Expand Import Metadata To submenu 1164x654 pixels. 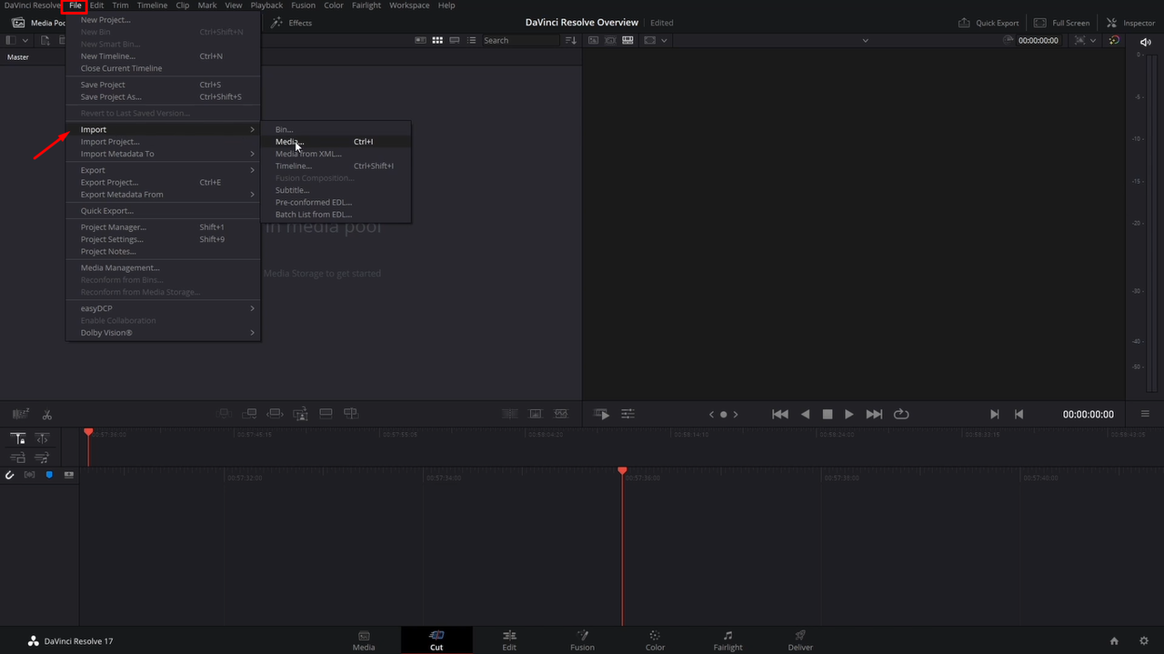pos(163,154)
